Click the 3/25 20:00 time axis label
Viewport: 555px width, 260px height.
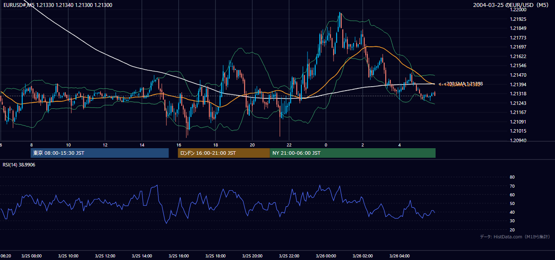tap(252, 256)
